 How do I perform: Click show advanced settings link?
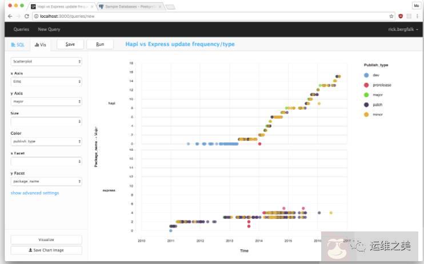35,193
